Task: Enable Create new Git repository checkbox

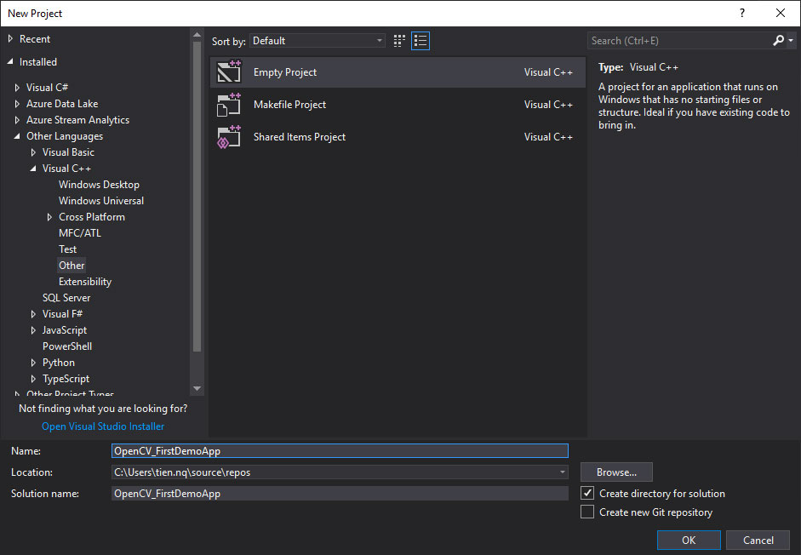Action: 587,512
